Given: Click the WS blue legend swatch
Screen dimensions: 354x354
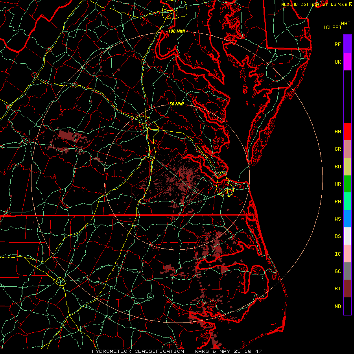Looking at the screenshot, I should coord(347,219).
